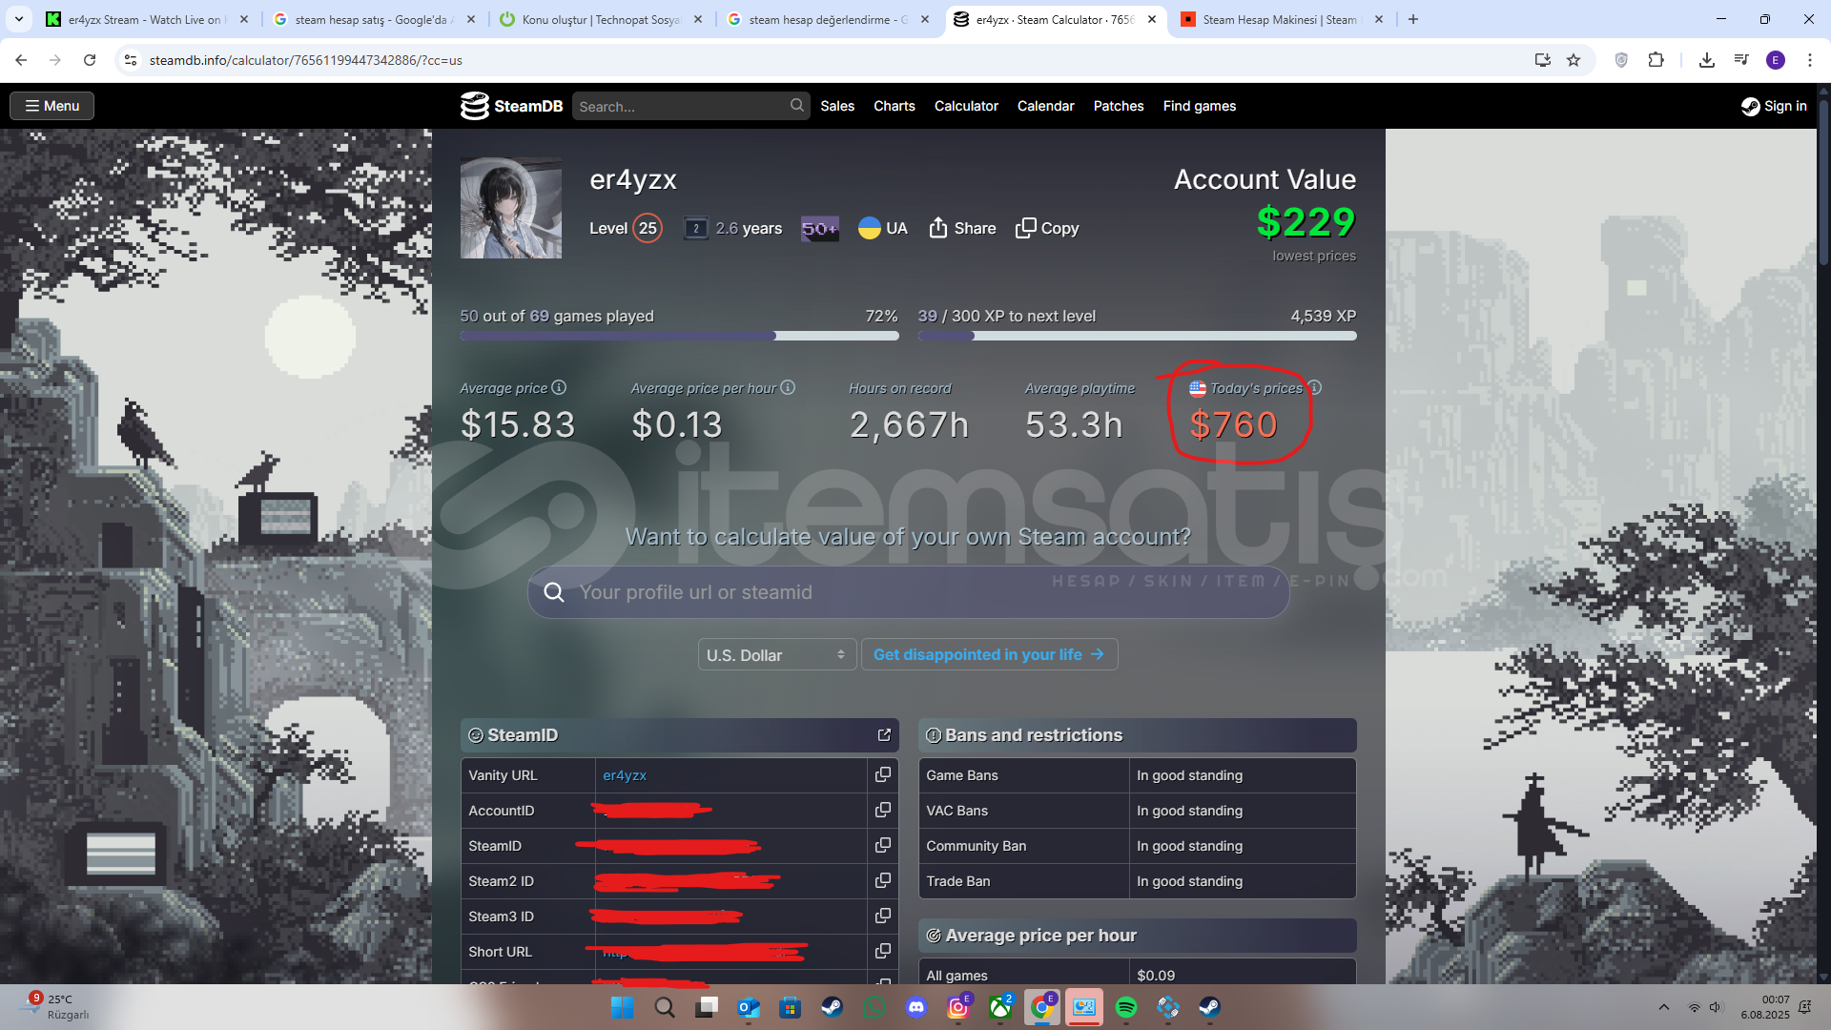Click Get disappointed in your life button
This screenshot has height=1030, width=1831.
click(989, 654)
